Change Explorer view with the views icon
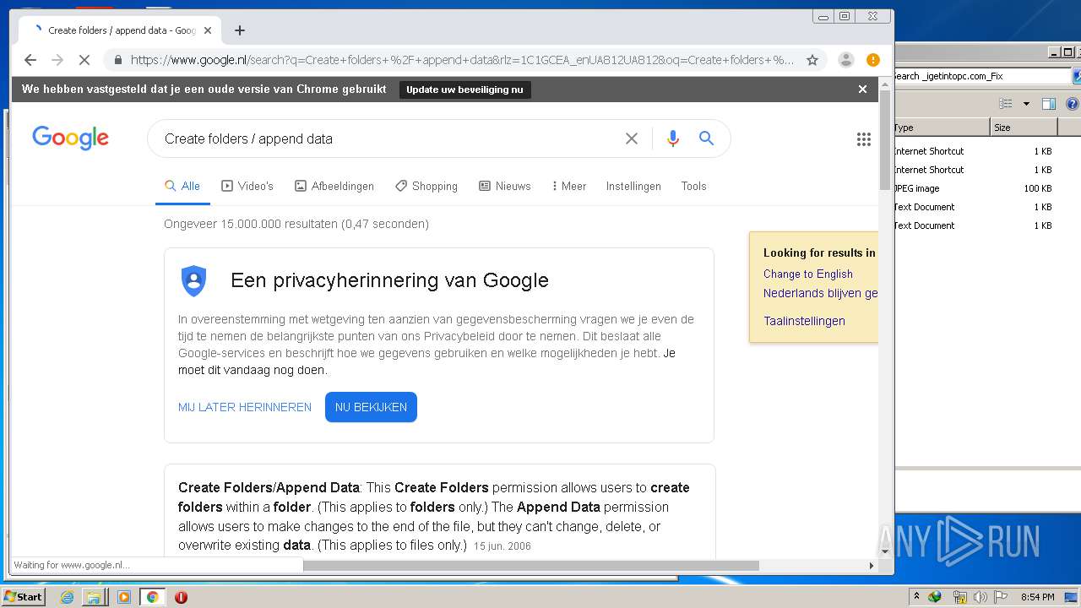 tap(1006, 104)
